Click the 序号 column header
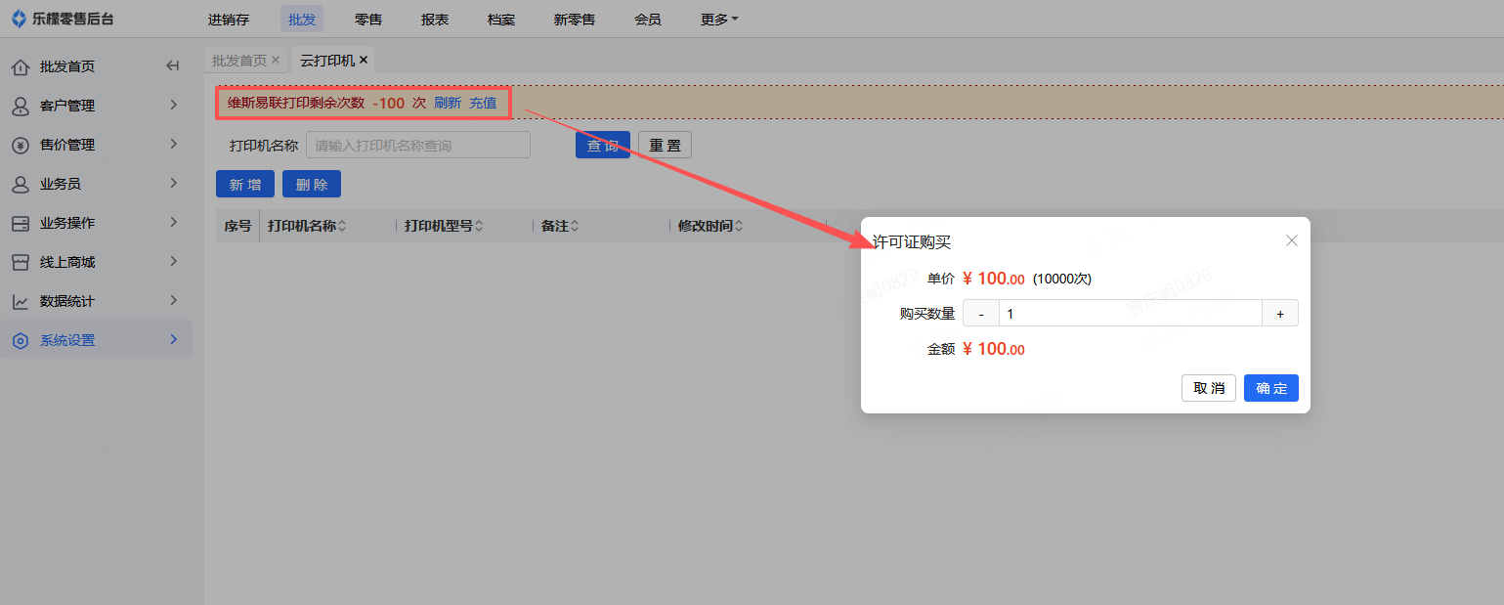 click(237, 226)
